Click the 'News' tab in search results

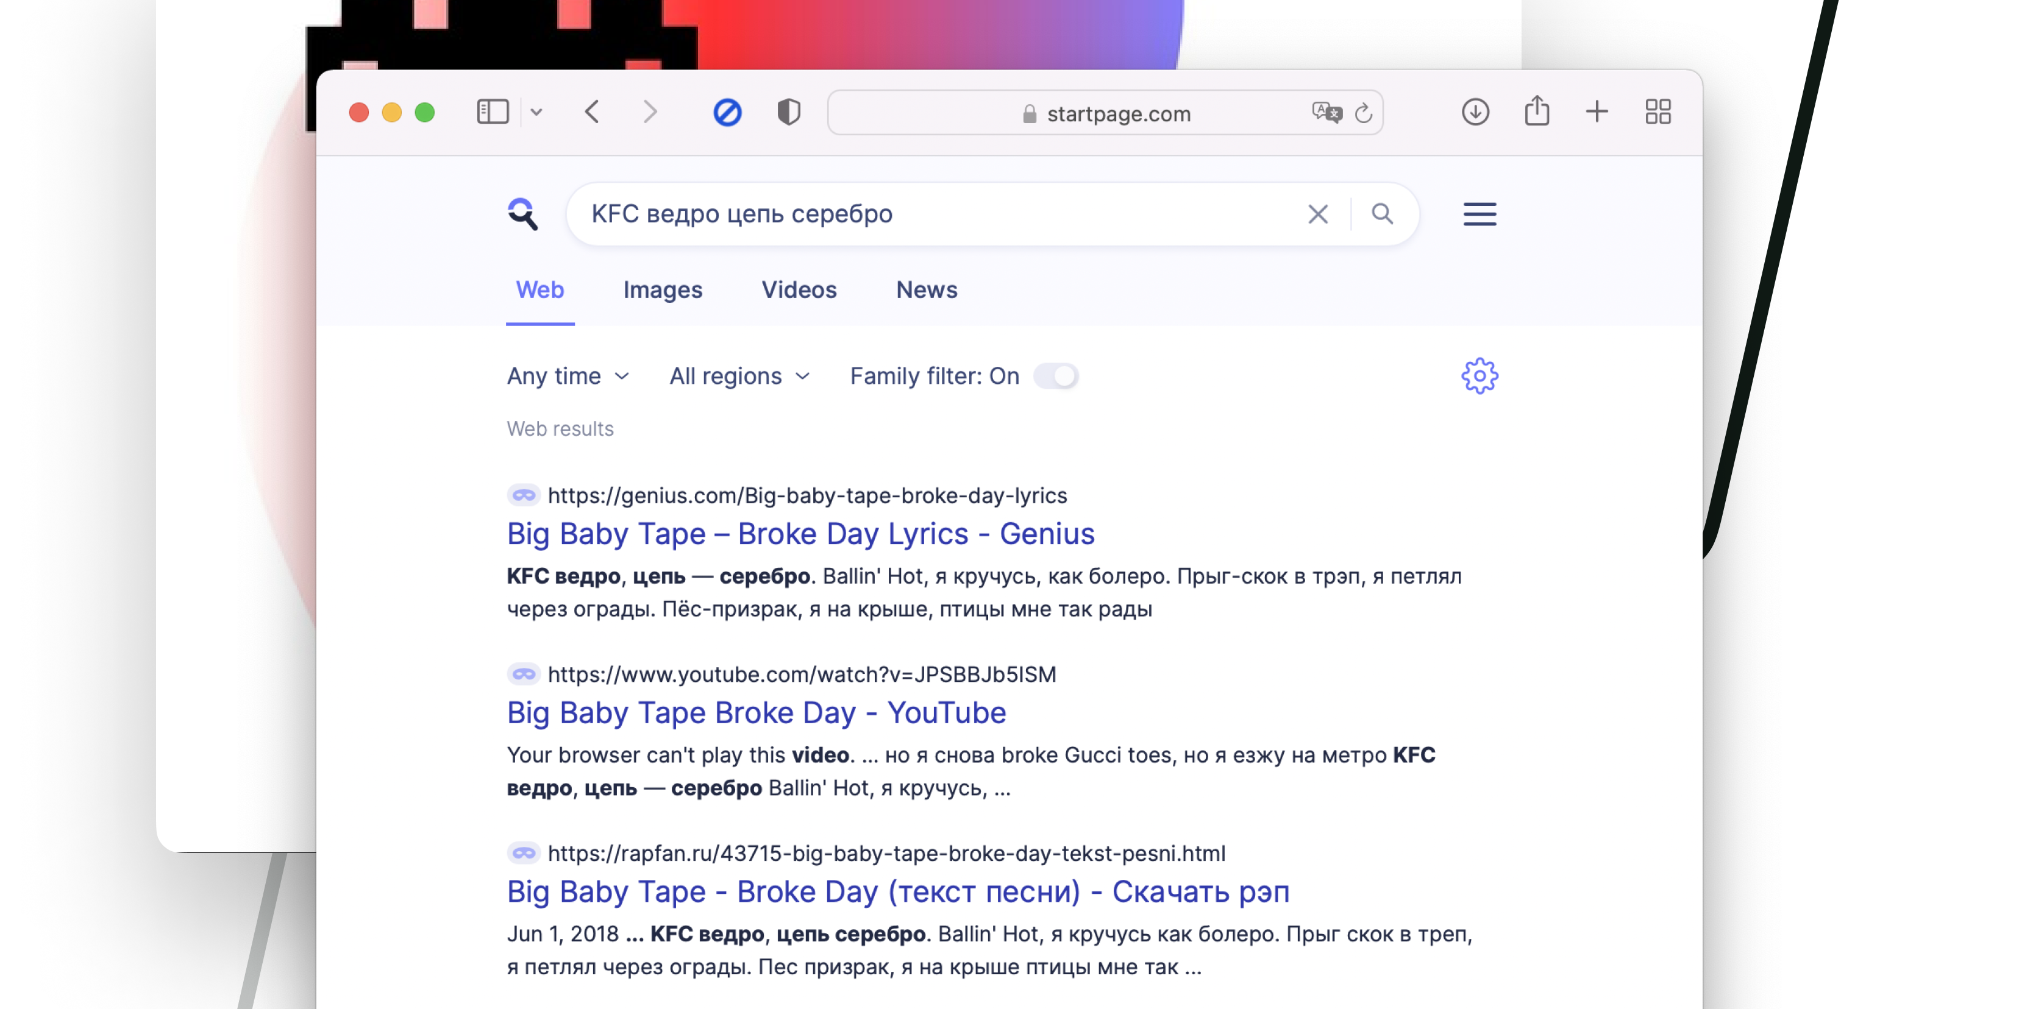(x=927, y=289)
